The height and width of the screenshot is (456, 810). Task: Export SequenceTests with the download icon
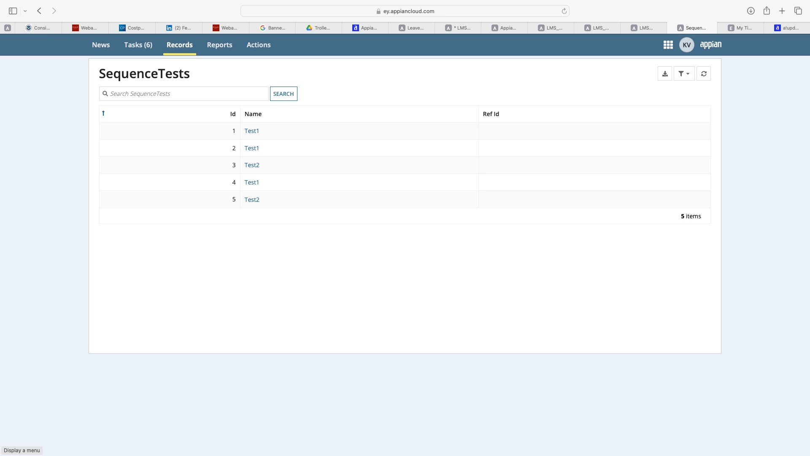(665, 73)
